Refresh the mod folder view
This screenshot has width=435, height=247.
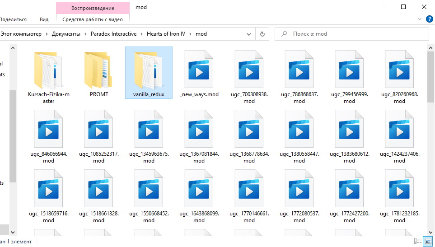tap(262, 34)
